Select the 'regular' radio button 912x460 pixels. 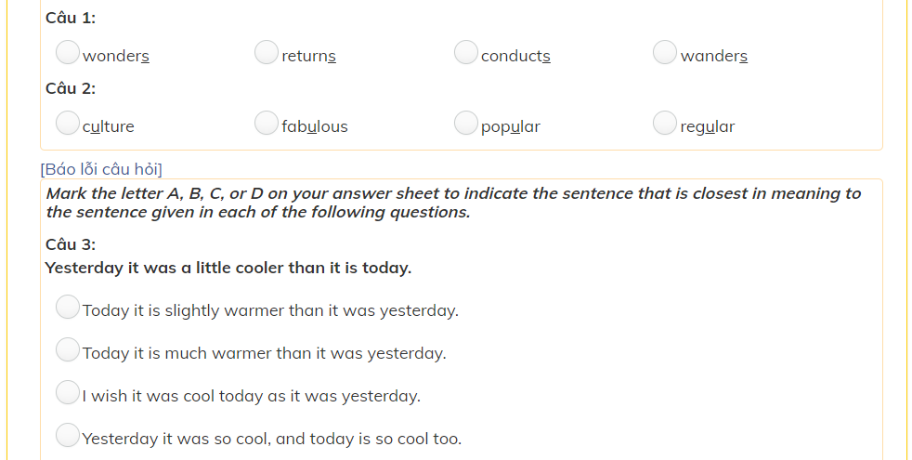click(665, 123)
